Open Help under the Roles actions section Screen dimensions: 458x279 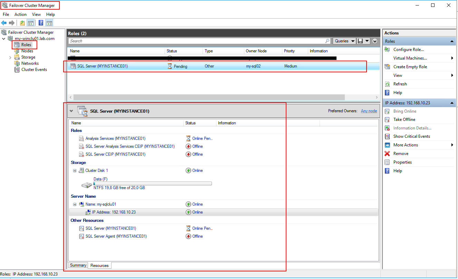(398, 93)
